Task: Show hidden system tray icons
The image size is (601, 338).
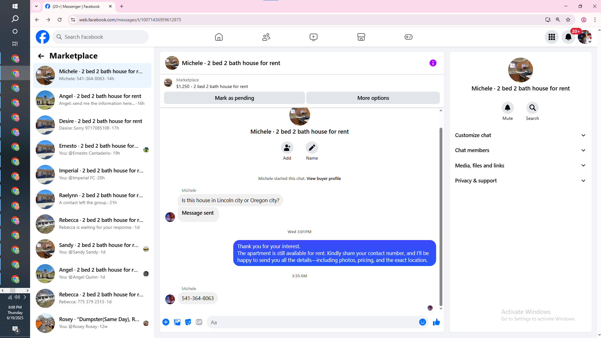Action: pyautogui.click(x=25, y=297)
